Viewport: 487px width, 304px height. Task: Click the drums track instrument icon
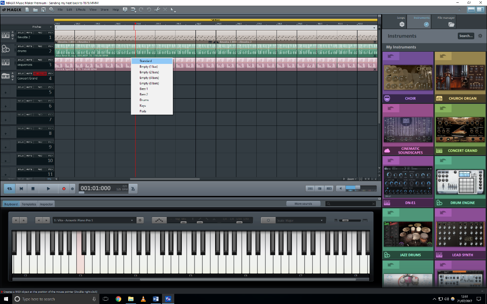pos(6,49)
